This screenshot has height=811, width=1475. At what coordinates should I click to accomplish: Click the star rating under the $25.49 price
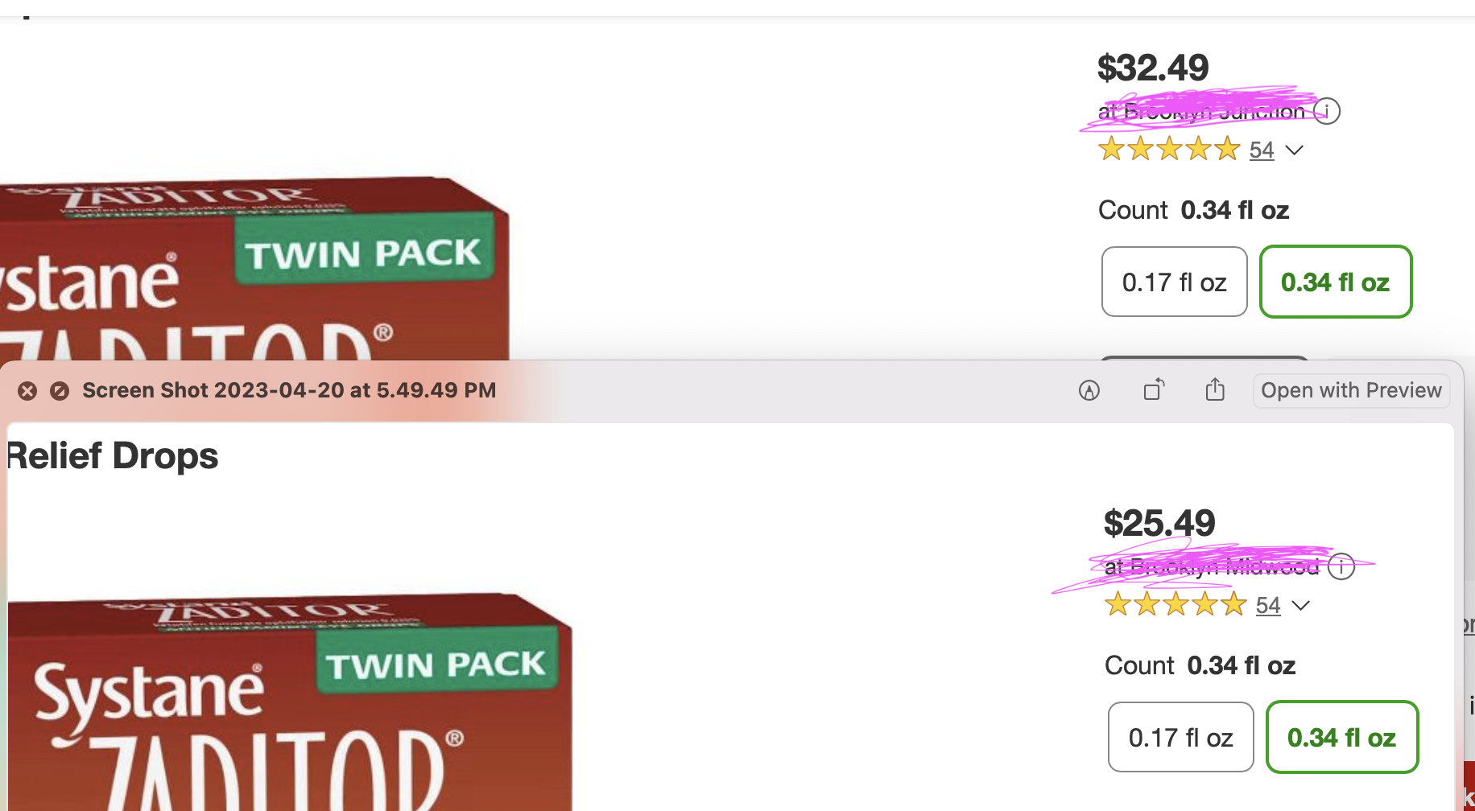pos(1175,605)
